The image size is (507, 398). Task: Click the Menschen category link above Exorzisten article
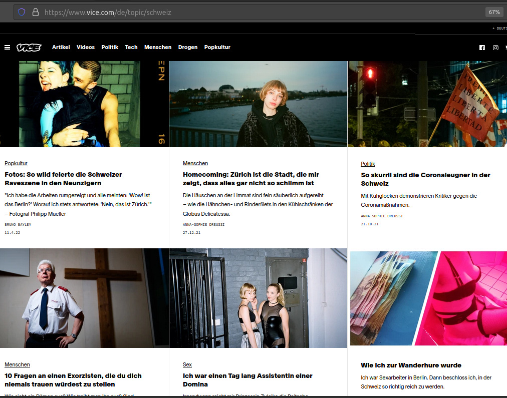point(17,364)
